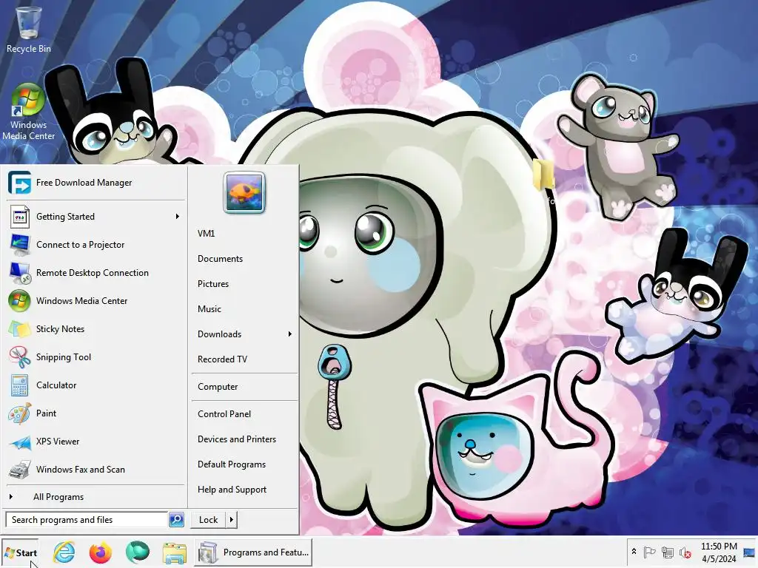Open Recycle Bin desktop icon
Screen dimensions: 758x568
(x=28, y=30)
